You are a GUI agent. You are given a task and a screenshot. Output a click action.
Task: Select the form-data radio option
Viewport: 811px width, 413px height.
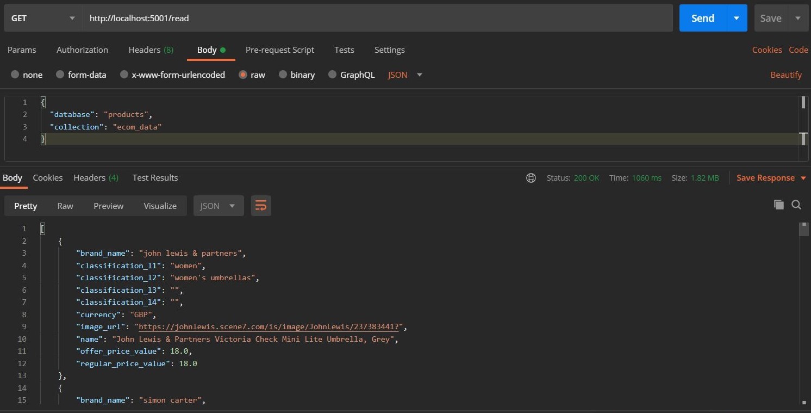(x=60, y=75)
